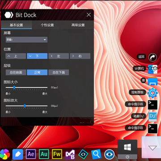The image size is (161, 161).
Task: Set dock position to 上 (top)
Action: click(16, 56)
